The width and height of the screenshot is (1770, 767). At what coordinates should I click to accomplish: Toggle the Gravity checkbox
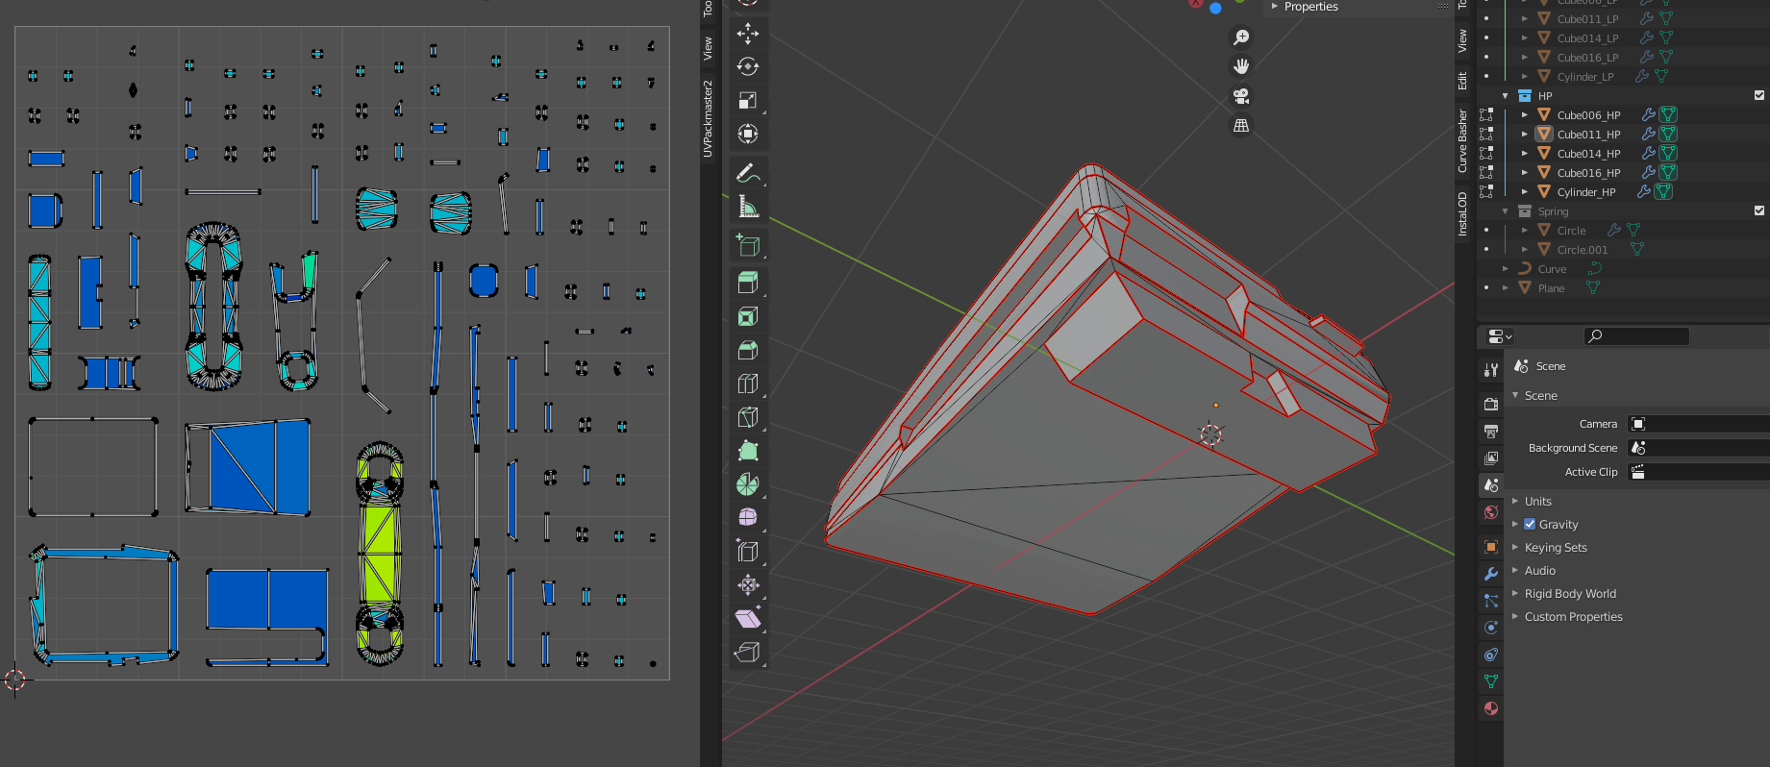[1530, 525]
